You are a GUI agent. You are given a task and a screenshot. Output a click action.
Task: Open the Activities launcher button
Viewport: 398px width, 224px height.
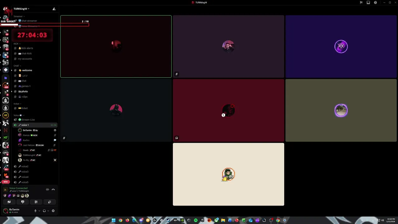[x=36, y=202]
